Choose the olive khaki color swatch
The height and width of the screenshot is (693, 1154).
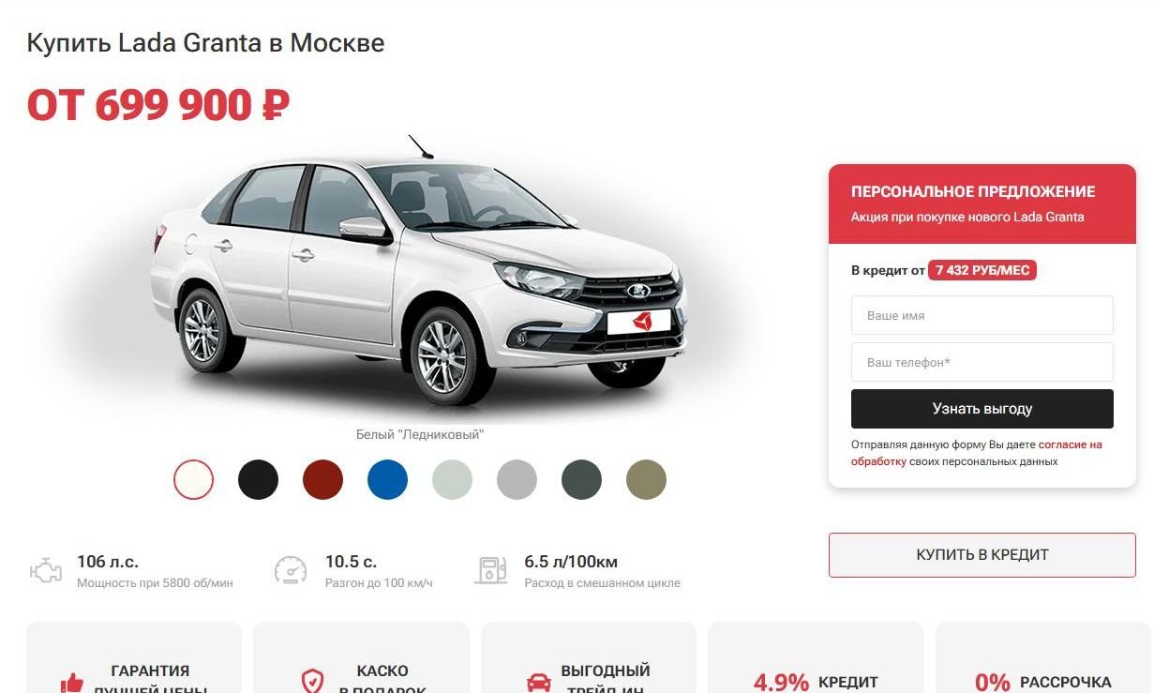coord(647,480)
